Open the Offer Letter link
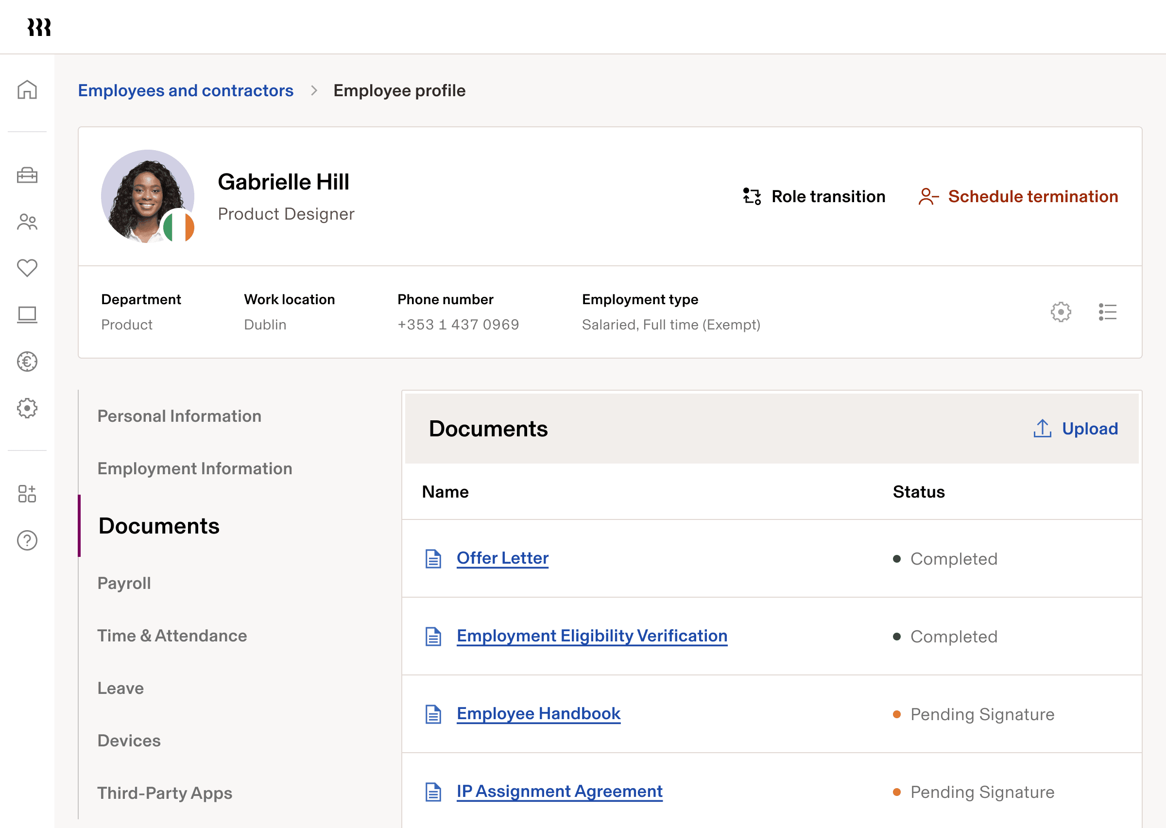Image resolution: width=1166 pixels, height=828 pixels. [x=502, y=558]
